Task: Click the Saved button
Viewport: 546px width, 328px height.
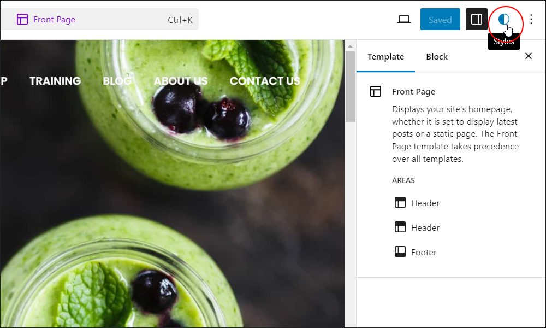Action: point(440,19)
